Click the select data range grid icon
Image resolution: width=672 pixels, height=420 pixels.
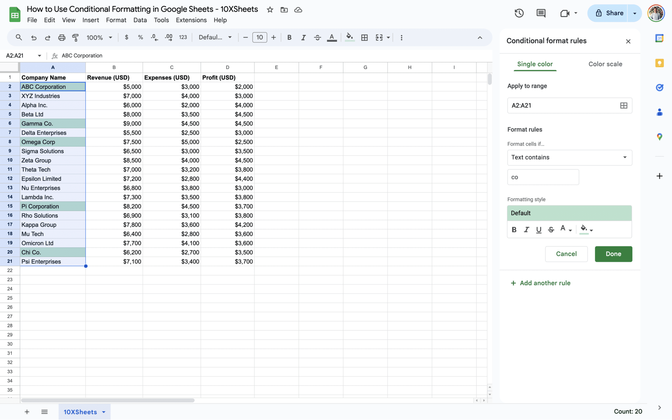623,105
